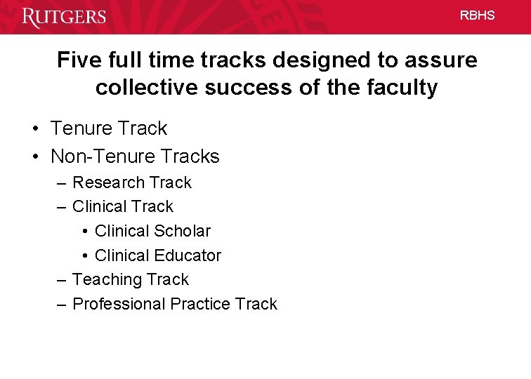
Task: Select the Clinical Educator bullet
Action: coord(158,255)
